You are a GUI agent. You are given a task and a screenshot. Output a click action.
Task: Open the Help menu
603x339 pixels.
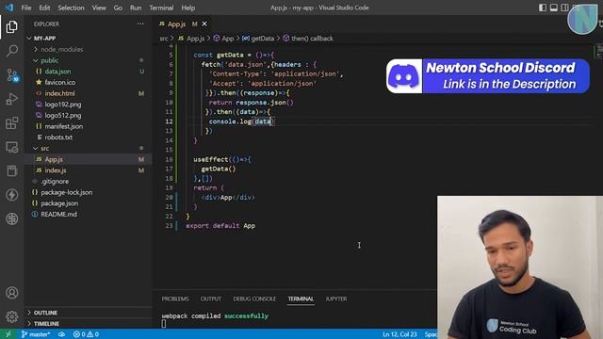(188, 8)
